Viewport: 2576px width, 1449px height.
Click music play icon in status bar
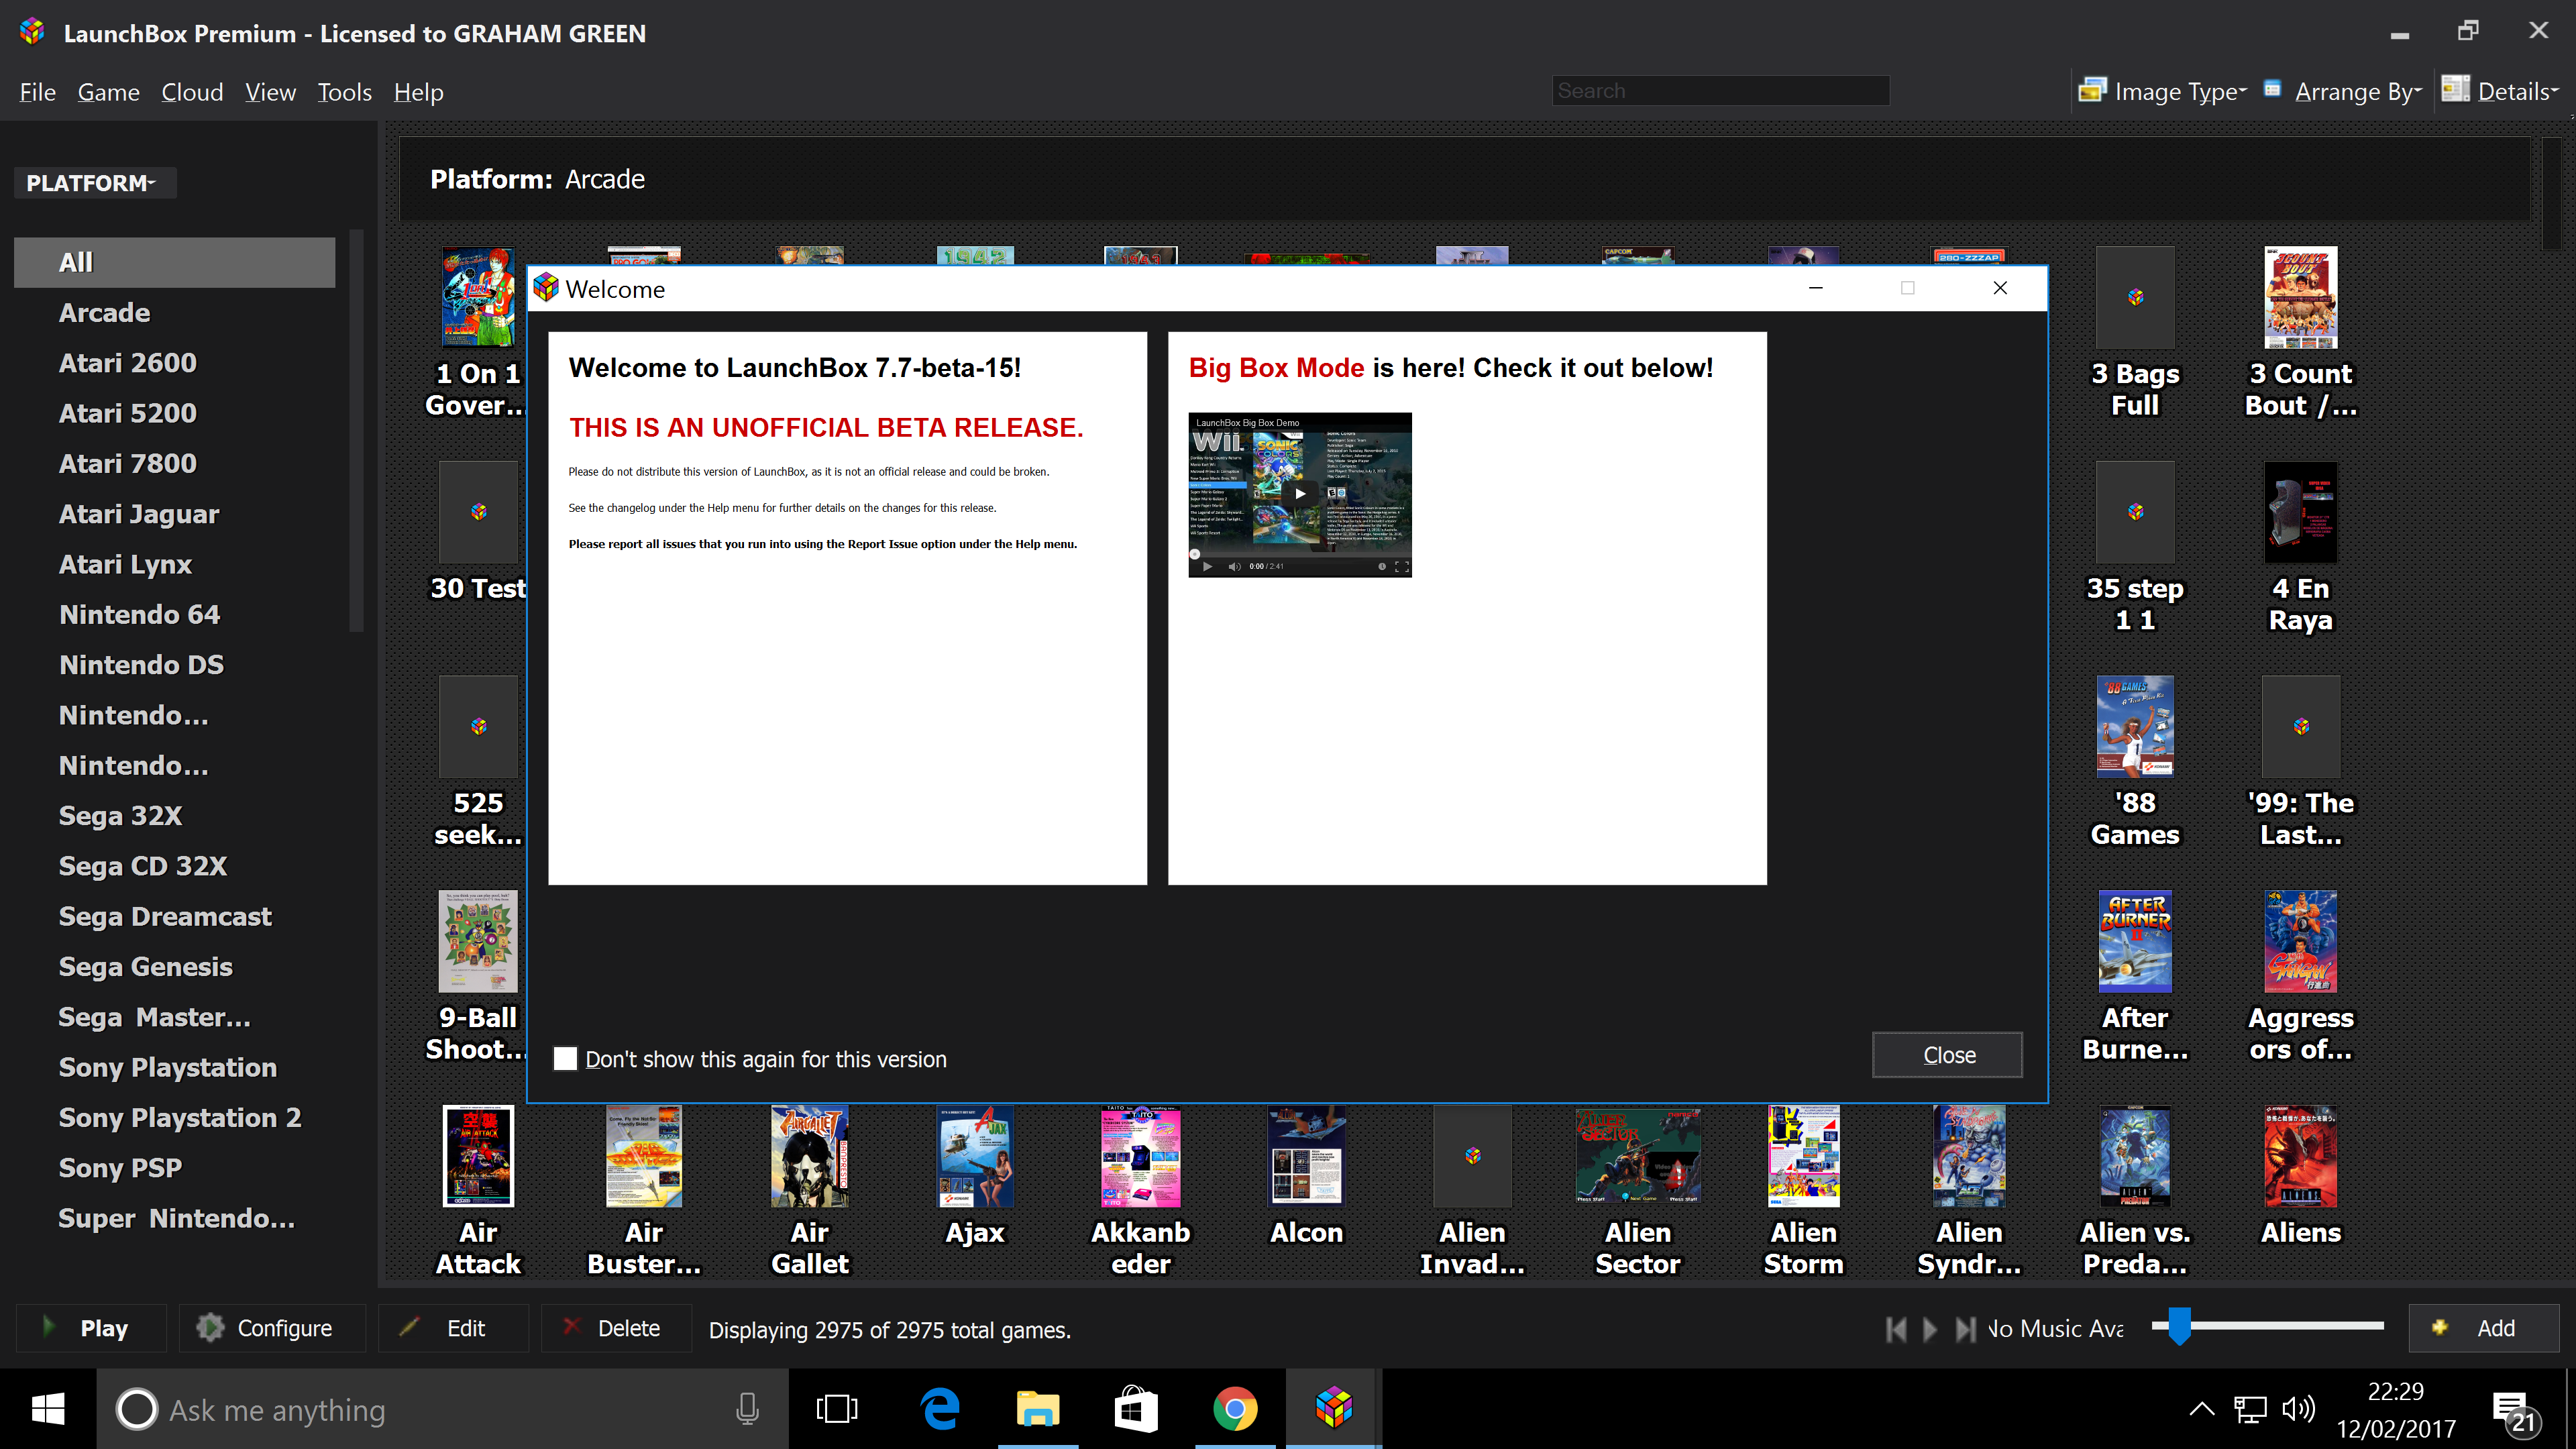coord(1930,1329)
